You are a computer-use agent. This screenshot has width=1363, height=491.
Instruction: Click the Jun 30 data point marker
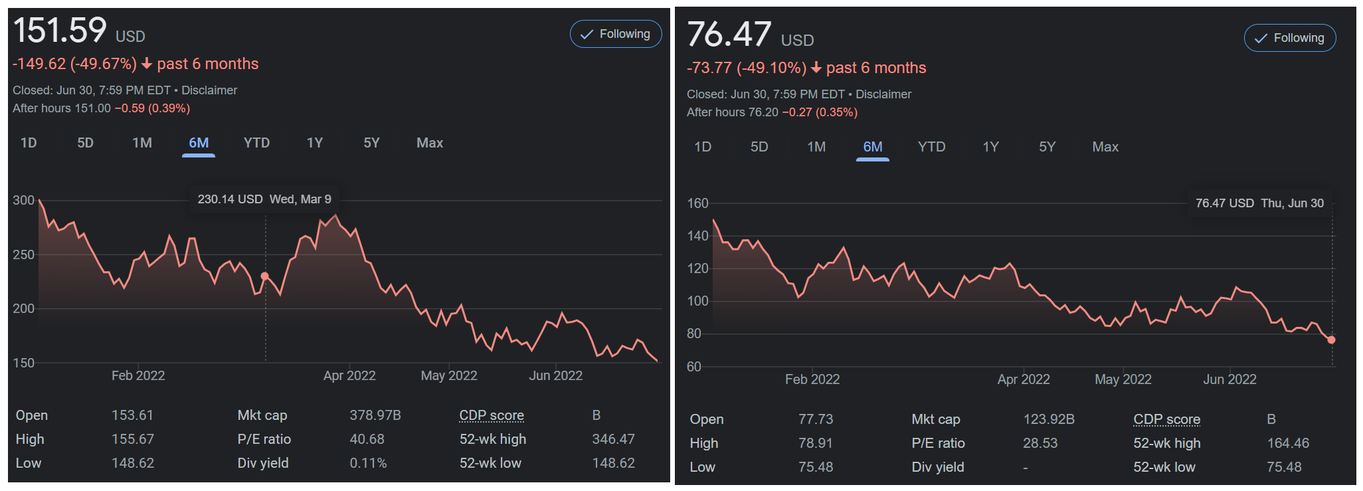[x=1331, y=340]
